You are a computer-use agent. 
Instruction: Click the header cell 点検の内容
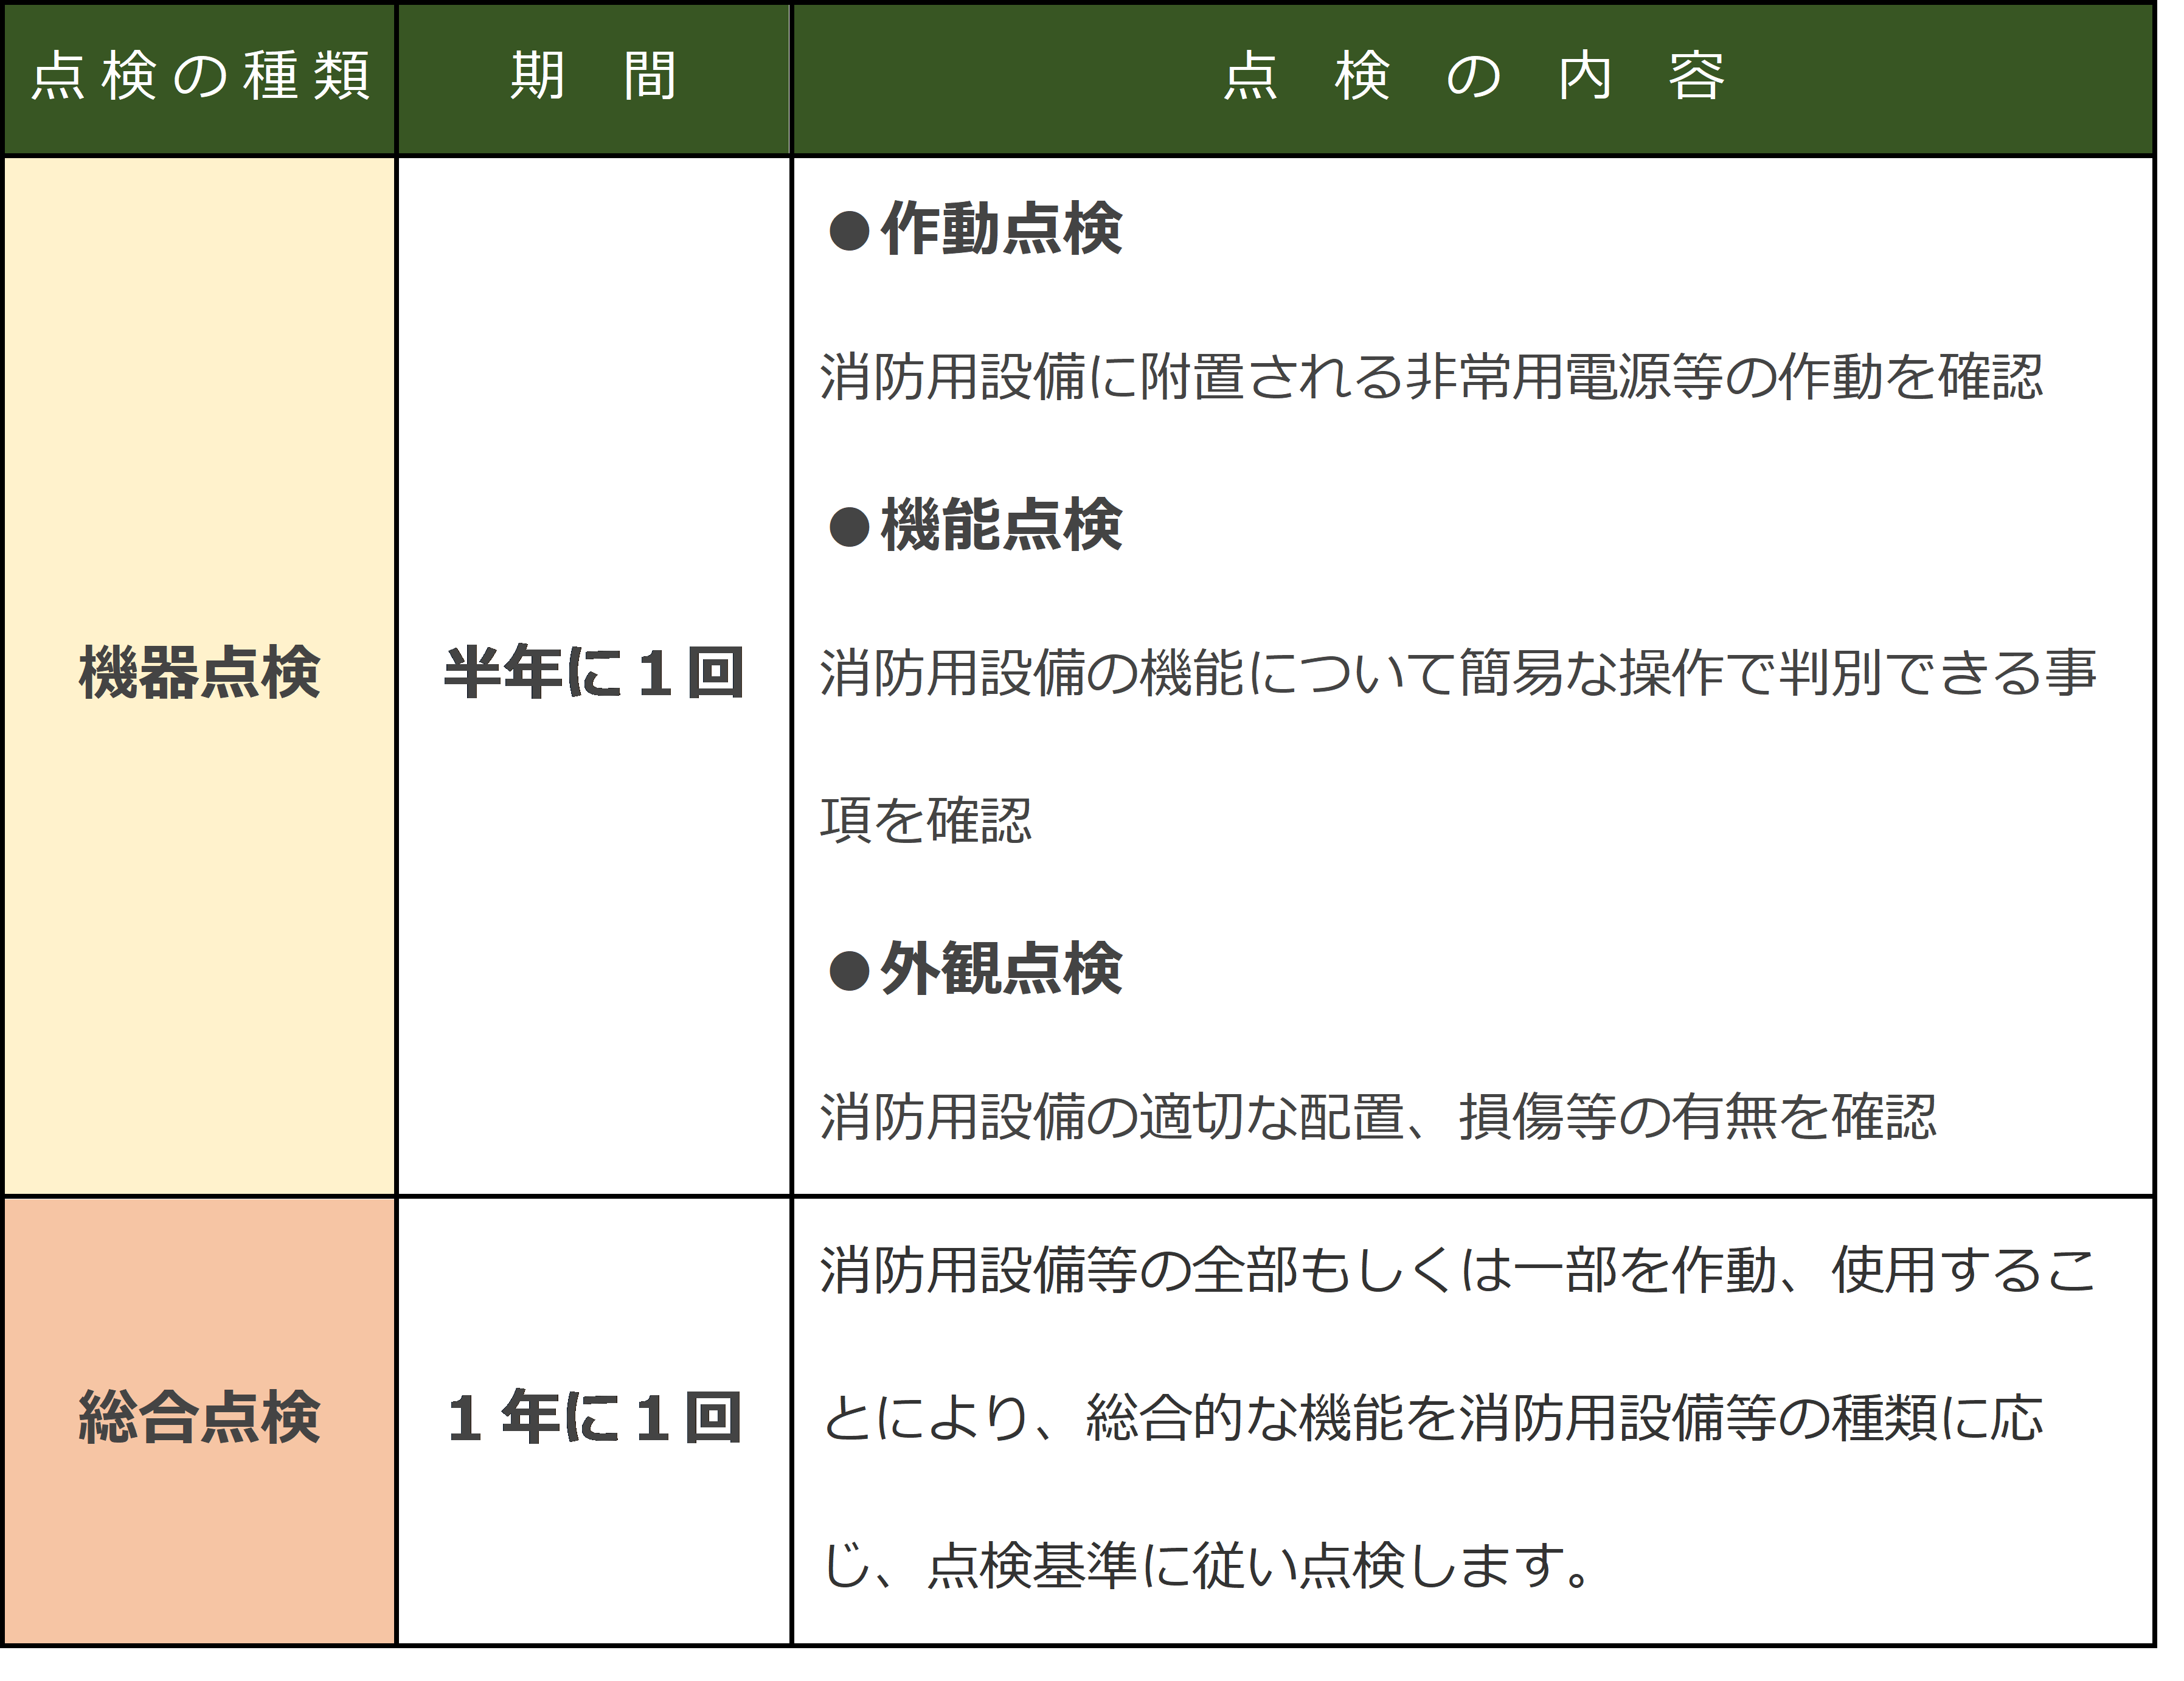tap(1473, 78)
